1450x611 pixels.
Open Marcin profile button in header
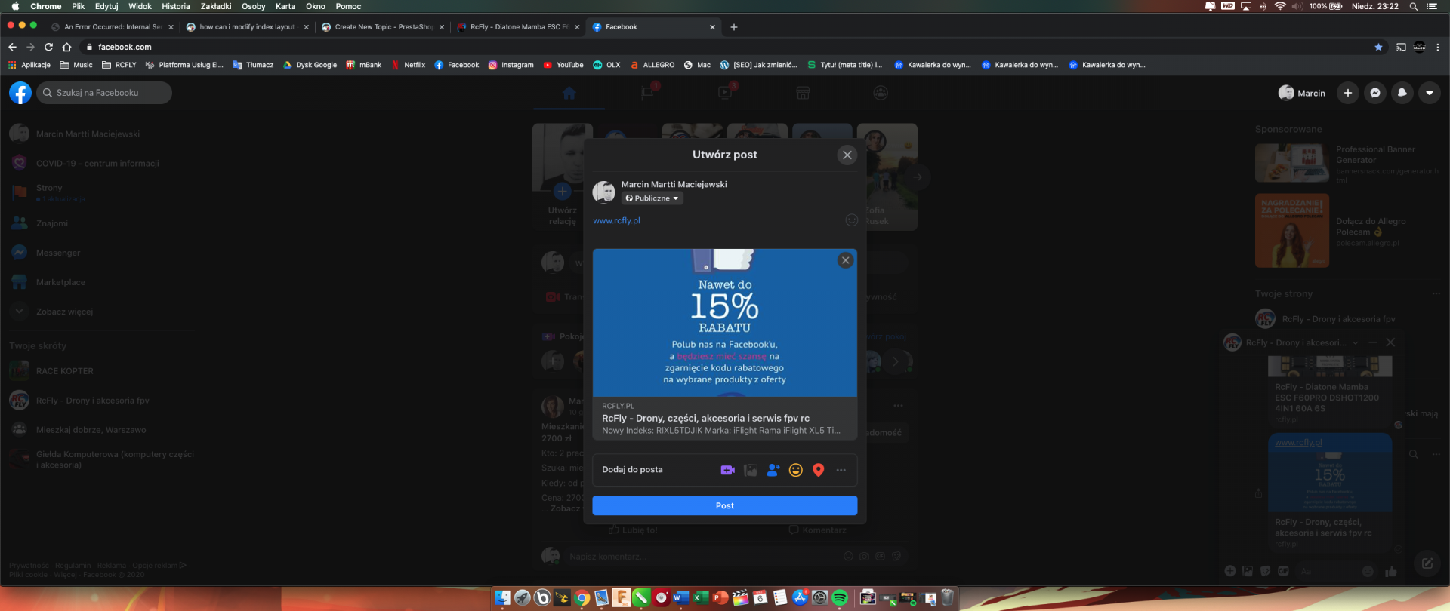(x=1302, y=93)
